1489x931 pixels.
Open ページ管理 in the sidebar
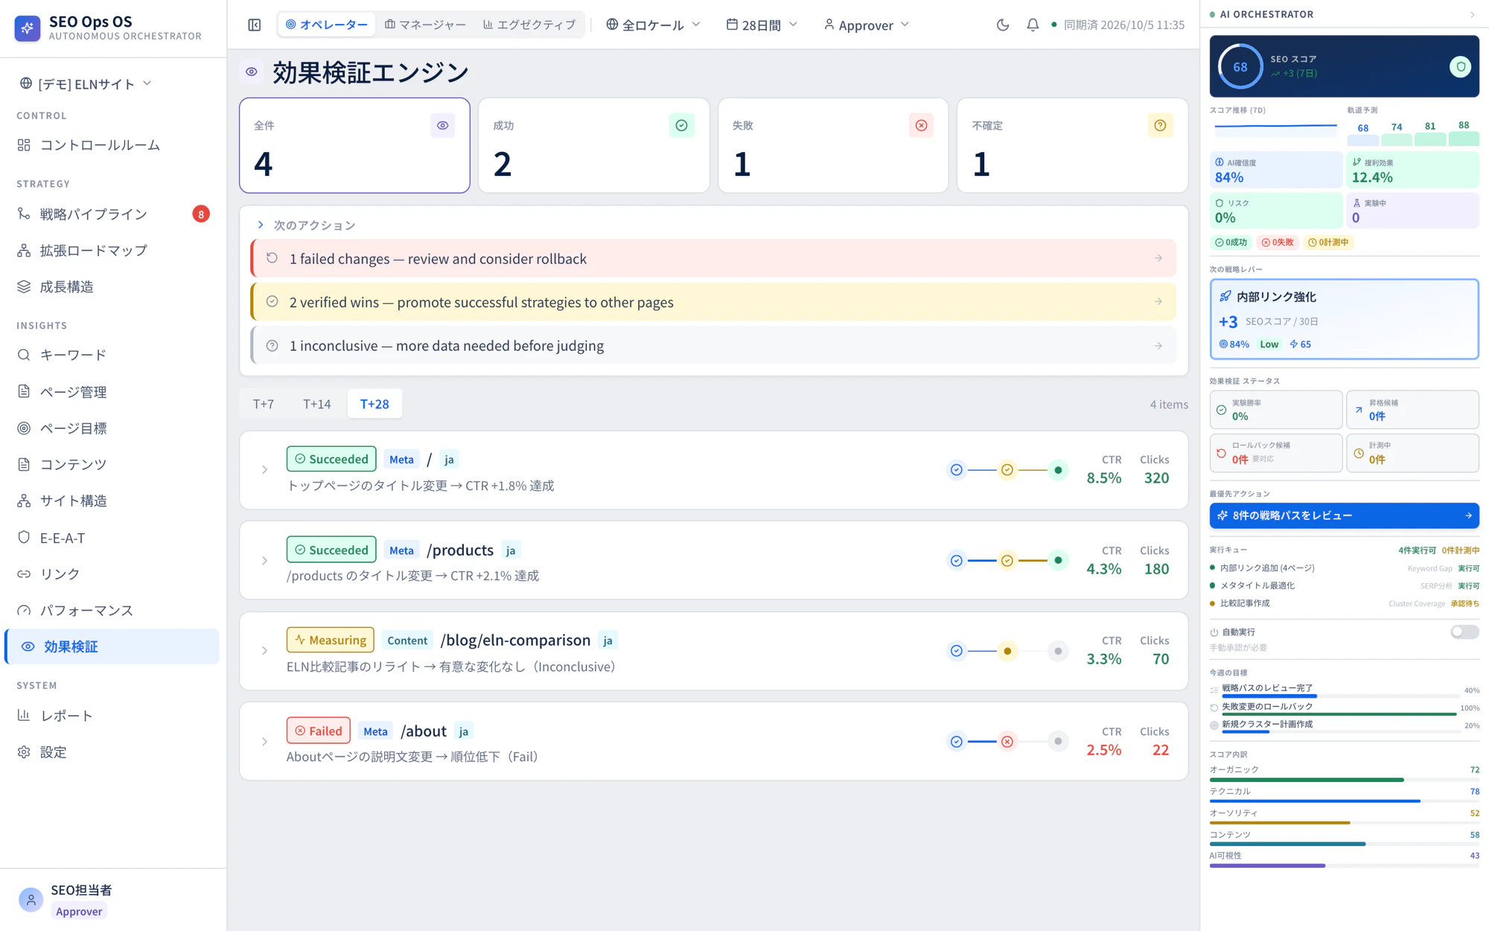click(112, 392)
